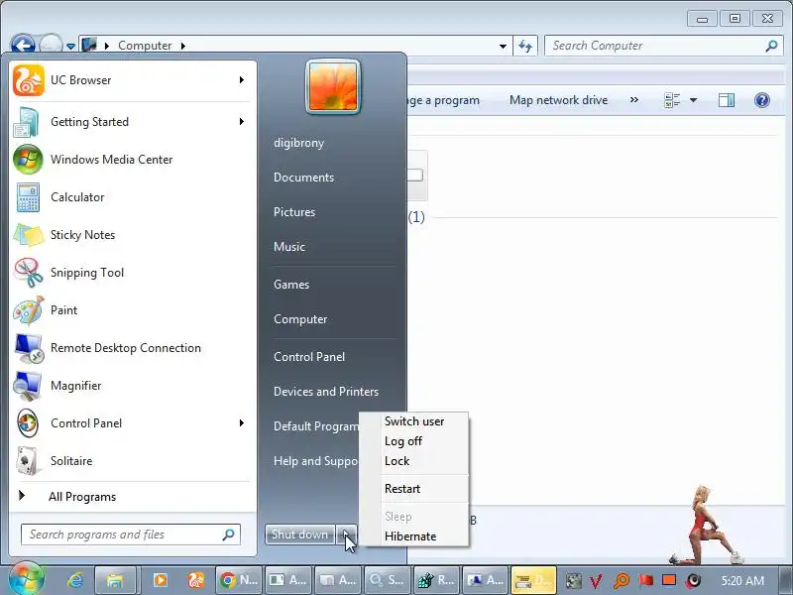Click the red V tray icon
Screen dimensions: 793x595
coord(597,580)
